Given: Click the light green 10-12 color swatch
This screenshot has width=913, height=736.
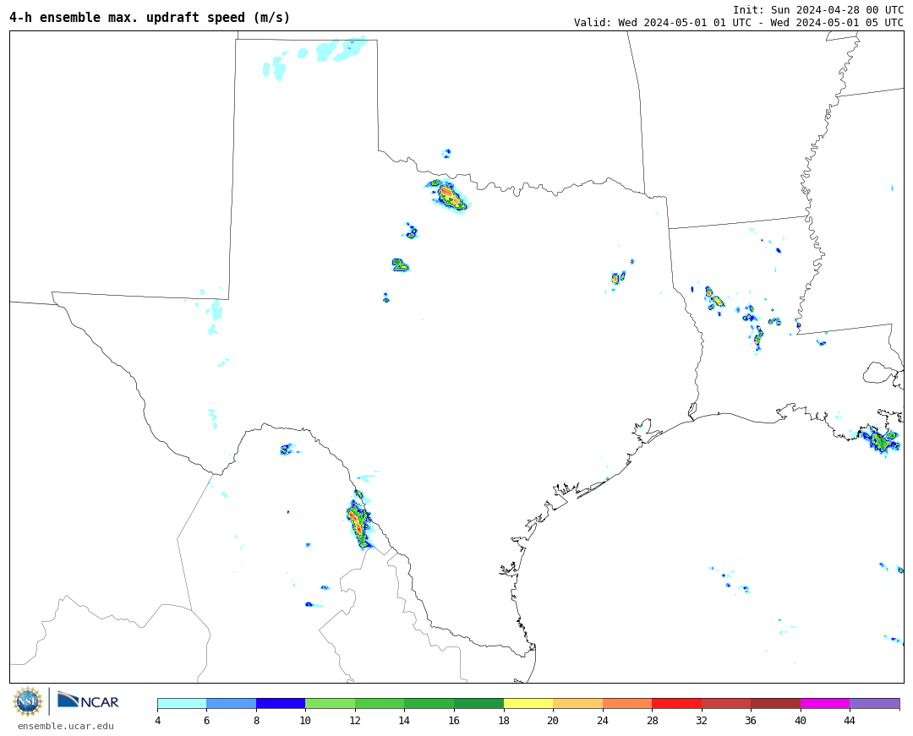Looking at the screenshot, I should coord(331,703).
